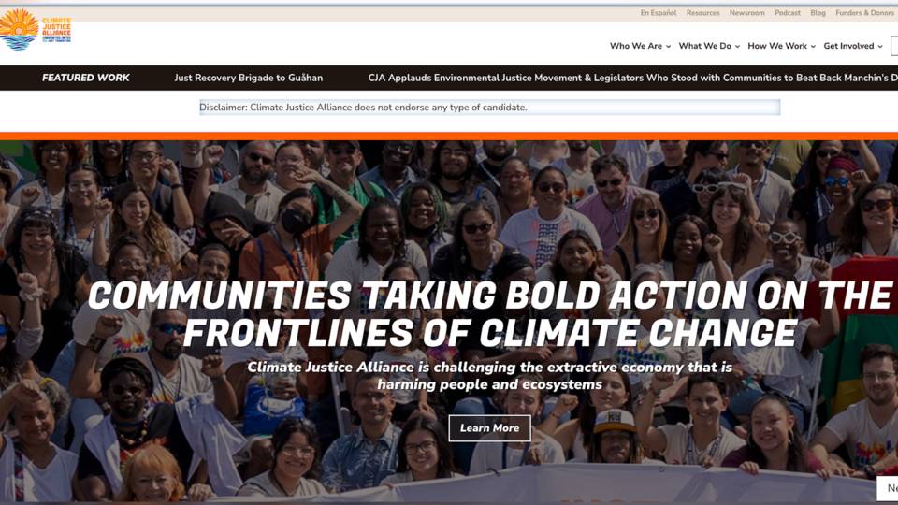Open the Resources link in top bar
This screenshot has height=505, width=898.
702,12
